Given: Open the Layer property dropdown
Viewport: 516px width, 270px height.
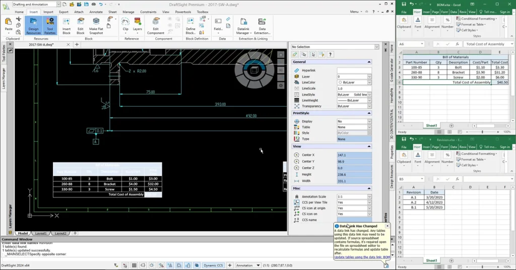Looking at the screenshot, I should click(x=369, y=77).
